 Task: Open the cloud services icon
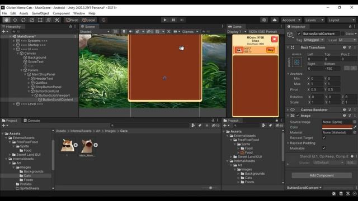point(275,20)
